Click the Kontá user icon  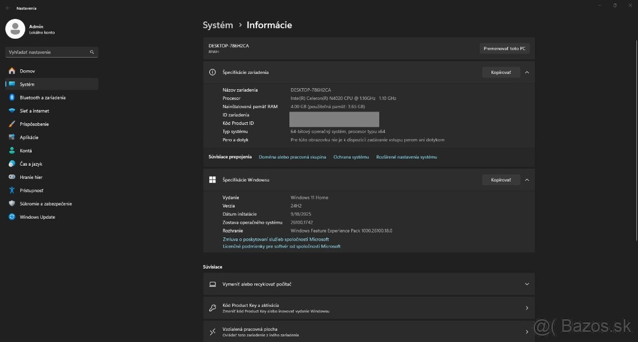tap(12, 151)
